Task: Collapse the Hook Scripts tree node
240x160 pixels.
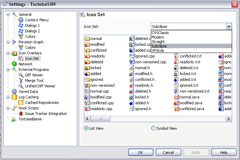Action: click(8, 108)
